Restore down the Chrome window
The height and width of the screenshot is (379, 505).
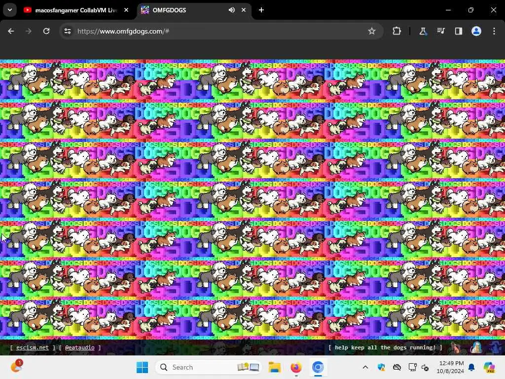[471, 10]
